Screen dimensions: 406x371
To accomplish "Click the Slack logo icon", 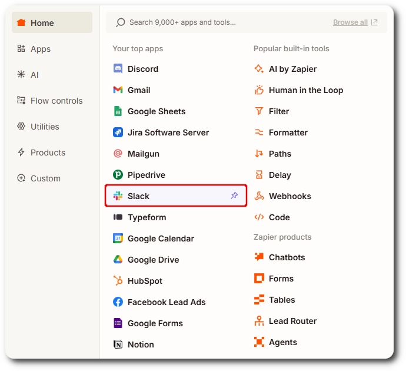I will (118, 196).
